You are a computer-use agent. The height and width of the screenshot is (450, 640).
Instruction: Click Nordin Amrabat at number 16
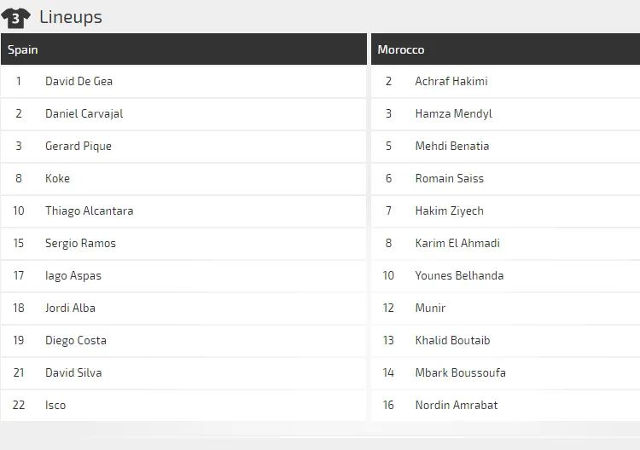click(456, 406)
